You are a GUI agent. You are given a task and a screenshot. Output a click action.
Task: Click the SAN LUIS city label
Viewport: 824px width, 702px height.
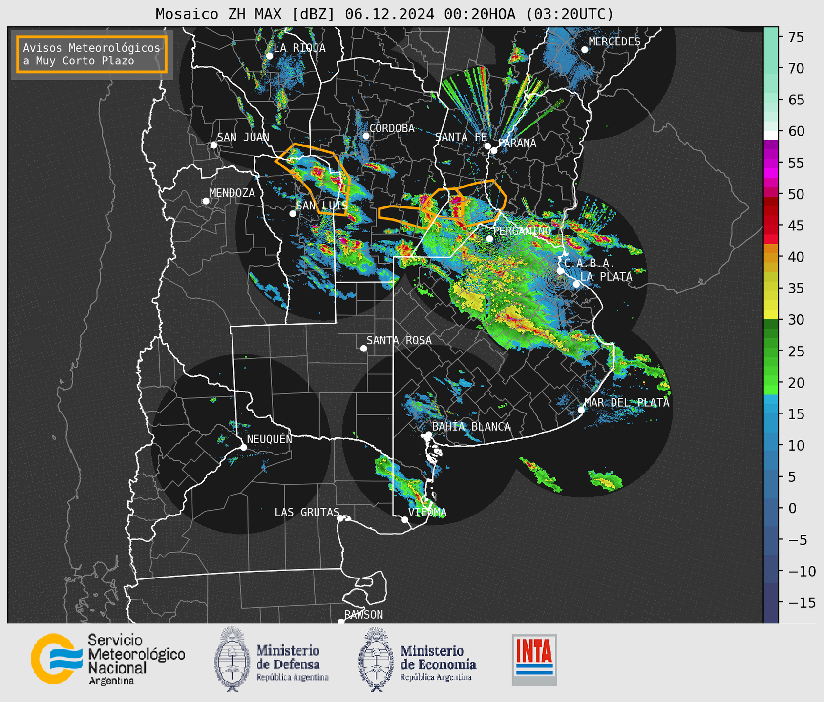(322, 206)
